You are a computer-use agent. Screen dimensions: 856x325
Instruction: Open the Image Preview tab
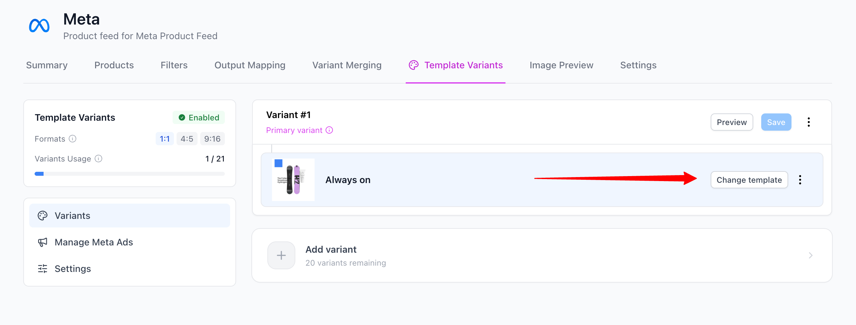click(x=561, y=65)
